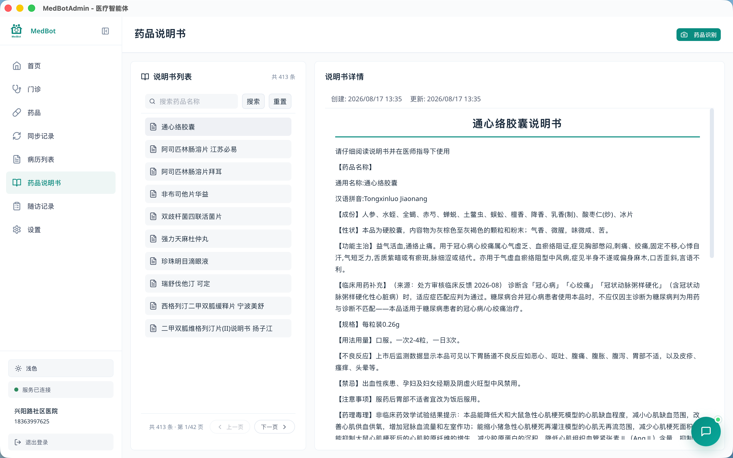The height and width of the screenshot is (458, 733).
Task: Click the open book icon beside 药品说明书 in sidebar
Action: coord(17,183)
